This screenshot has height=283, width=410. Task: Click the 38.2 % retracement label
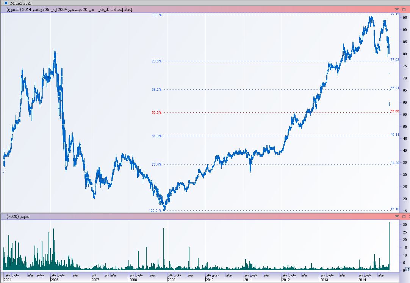[x=156, y=90]
